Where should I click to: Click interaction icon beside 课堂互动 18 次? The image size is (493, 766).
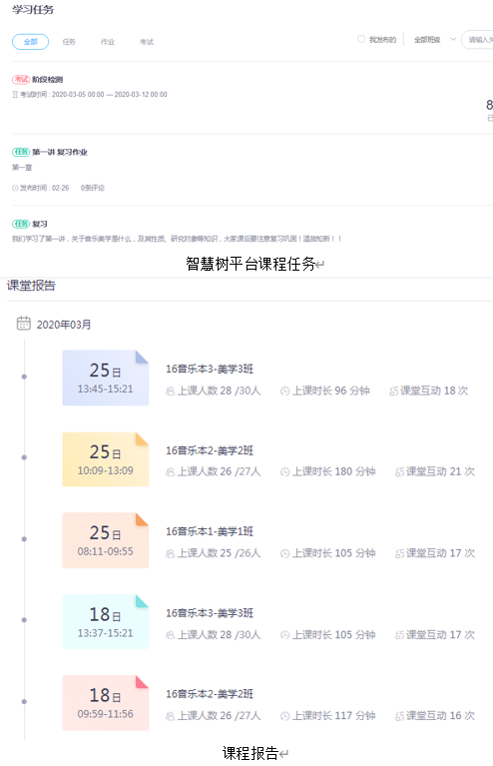(393, 390)
